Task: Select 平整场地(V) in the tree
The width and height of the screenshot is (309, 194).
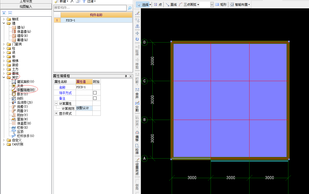Action: 26,90
